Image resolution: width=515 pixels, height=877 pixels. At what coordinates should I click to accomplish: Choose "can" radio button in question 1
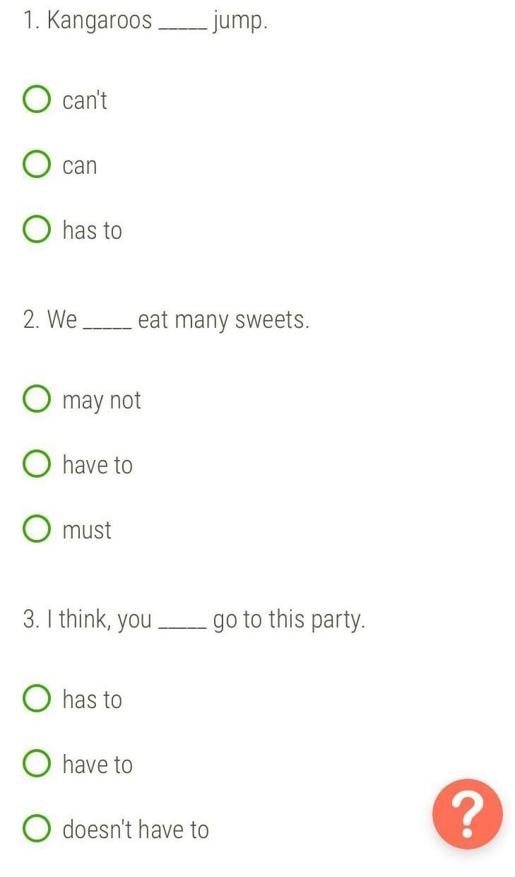[x=37, y=165]
